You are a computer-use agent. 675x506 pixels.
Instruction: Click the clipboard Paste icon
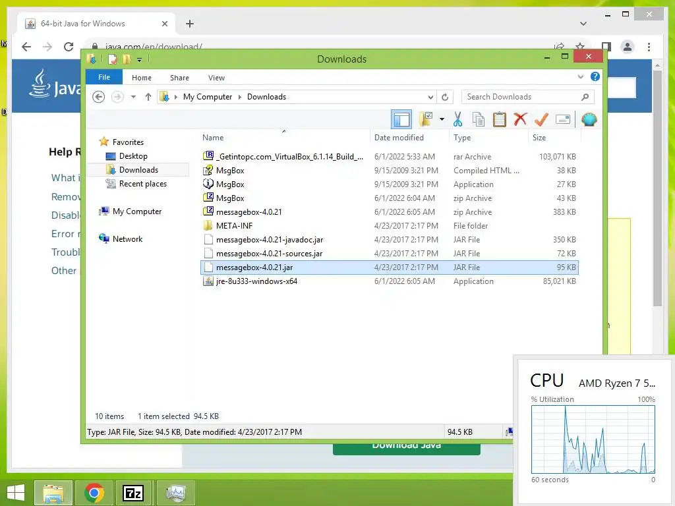500,119
